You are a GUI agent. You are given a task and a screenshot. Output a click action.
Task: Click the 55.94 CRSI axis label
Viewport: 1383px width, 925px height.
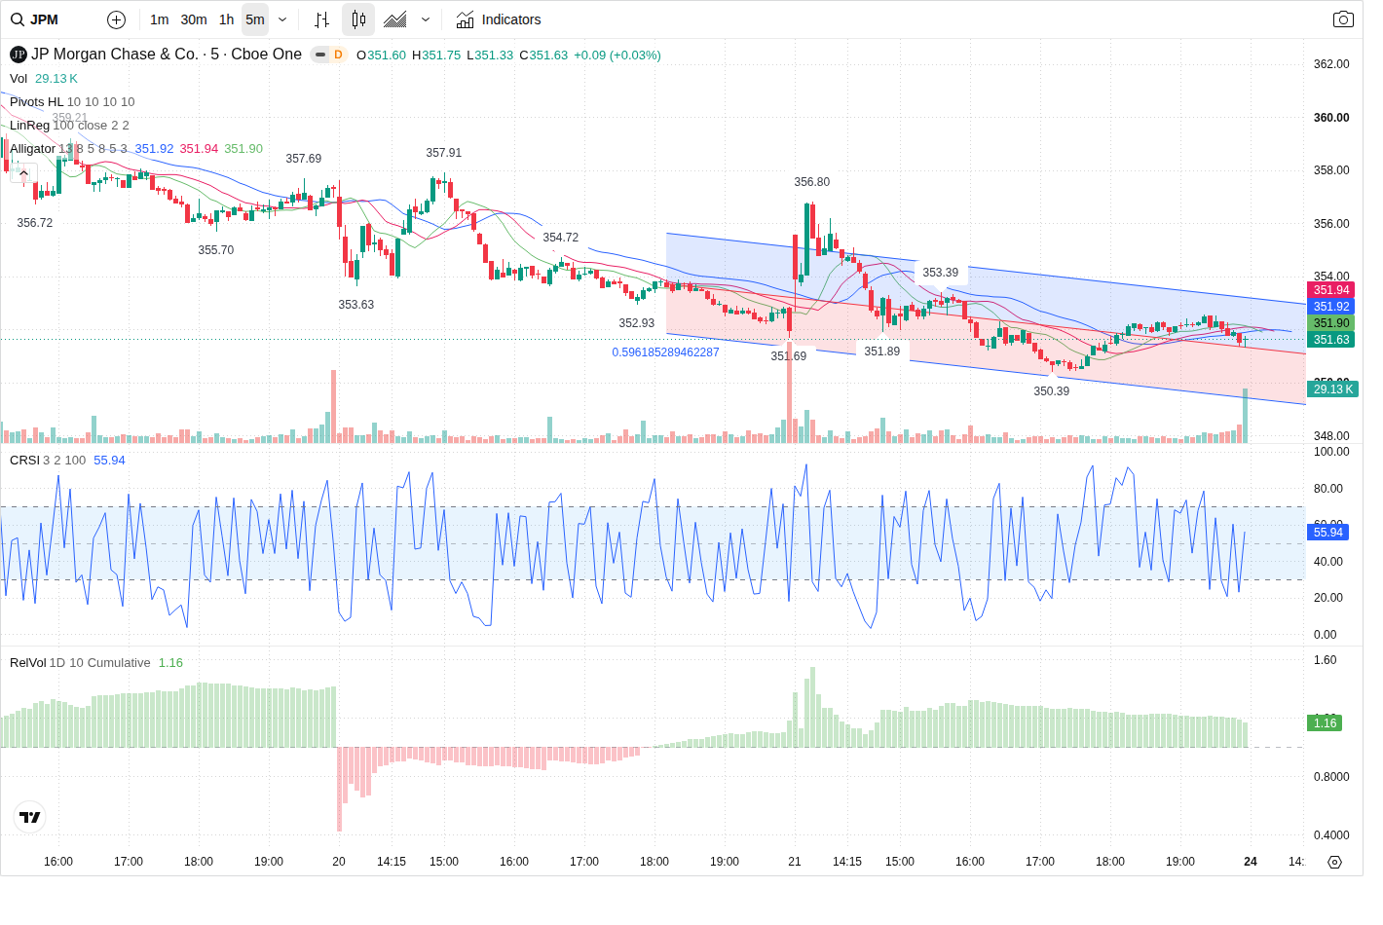click(1327, 533)
